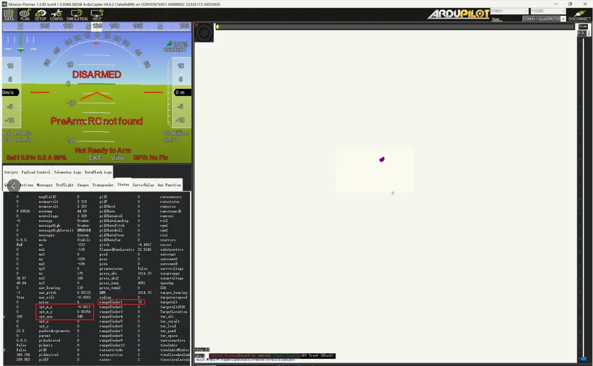
Task: Click the circular back arrow overlay
Action: click(x=14, y=186)
